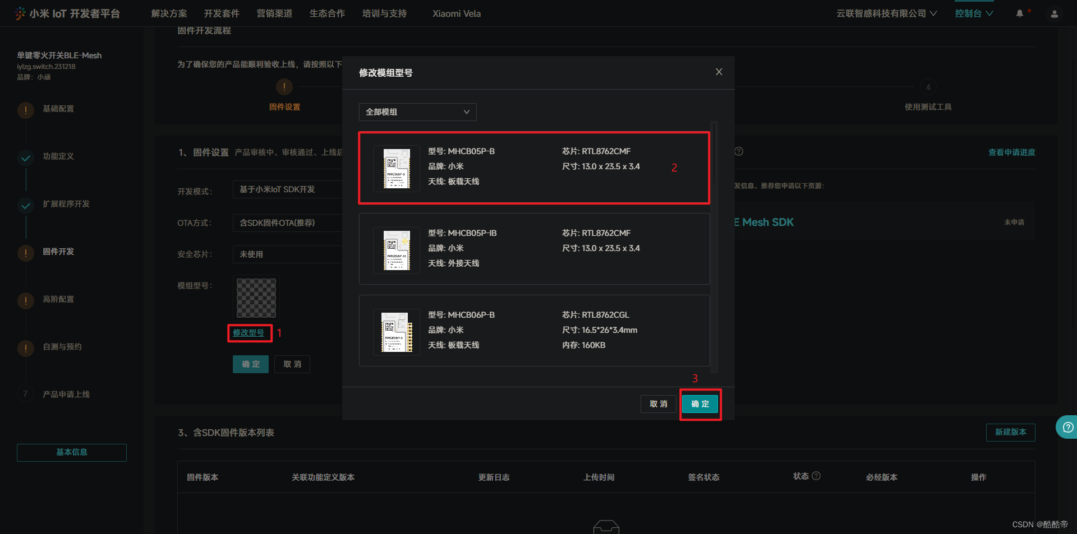Viewport: 1077px width, 534px height.
Task: Click the floating help question icon
Action: [x=1068, y=428]
